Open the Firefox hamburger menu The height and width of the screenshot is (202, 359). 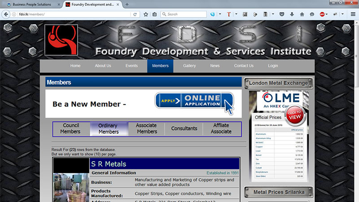[353, 14]
